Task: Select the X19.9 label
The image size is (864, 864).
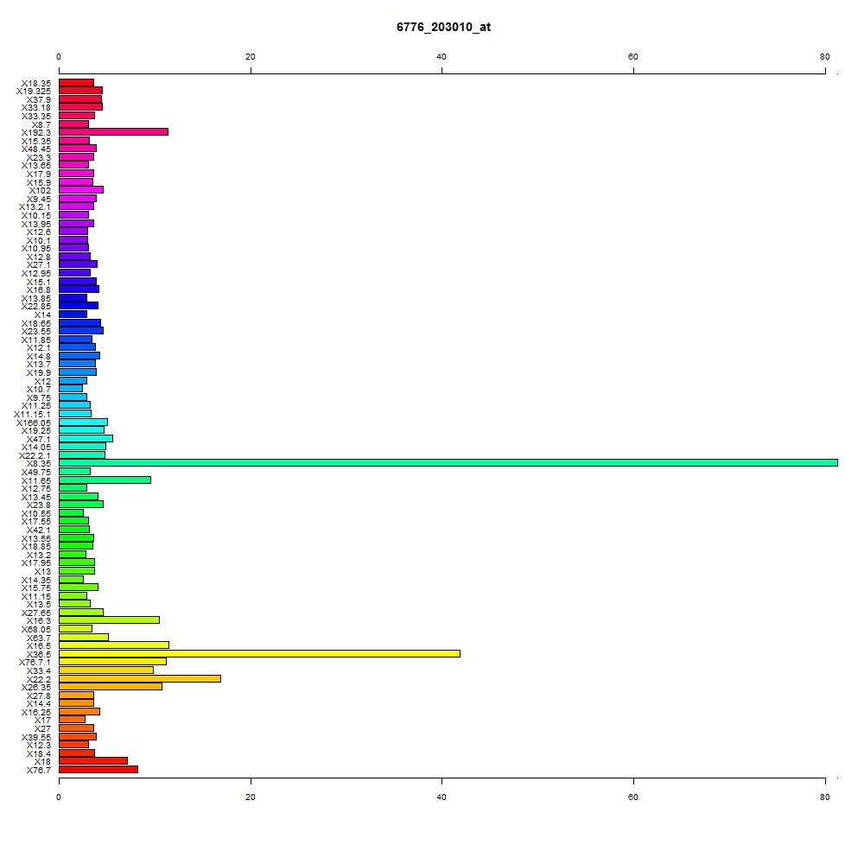Action: (39, 373)
